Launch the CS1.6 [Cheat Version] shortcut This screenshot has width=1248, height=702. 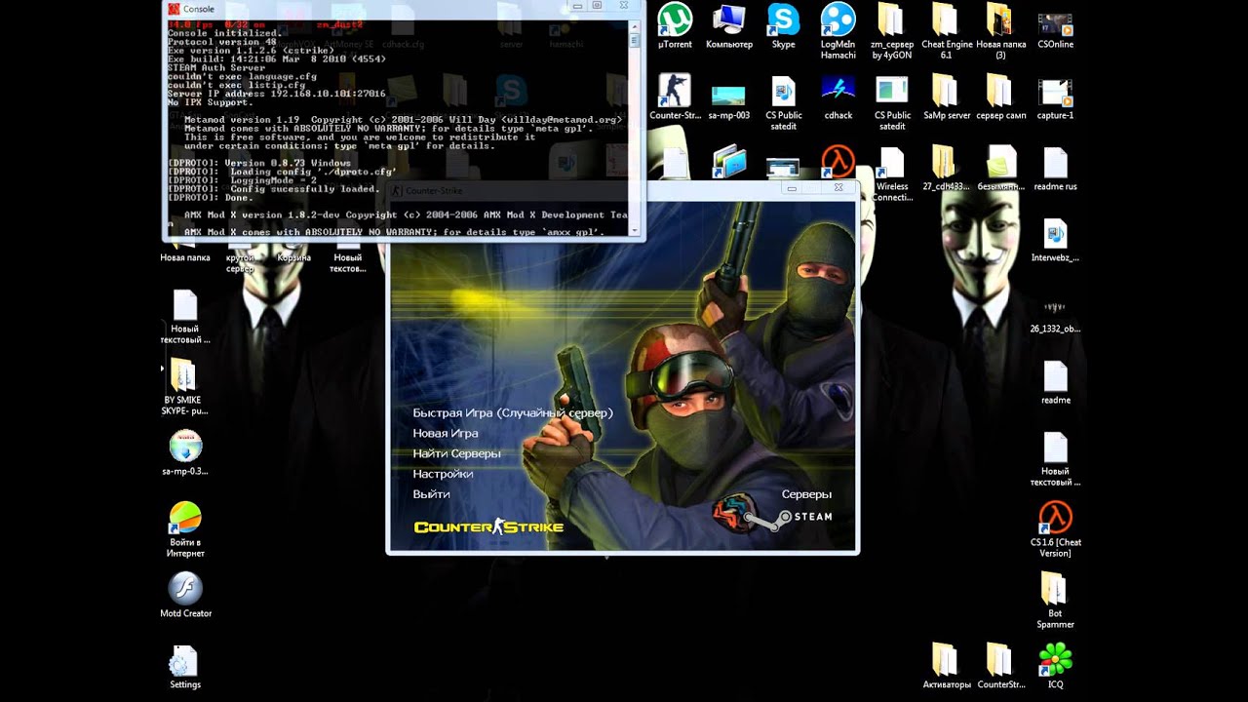point(1055,528)
